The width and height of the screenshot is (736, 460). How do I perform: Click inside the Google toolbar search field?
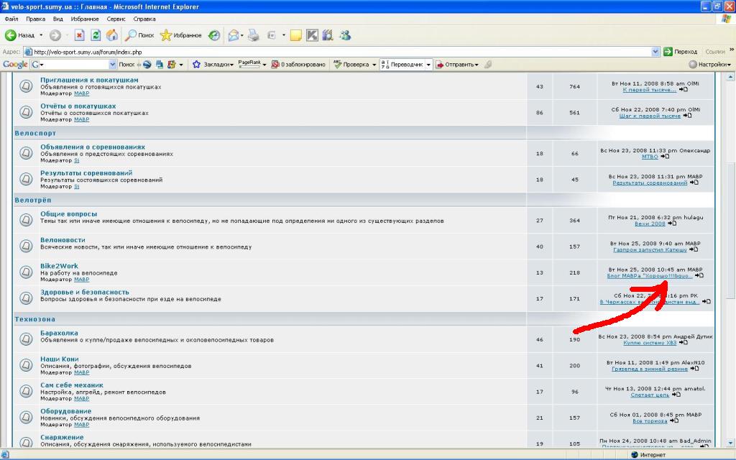pyautogui.click(x=73, y=65)
